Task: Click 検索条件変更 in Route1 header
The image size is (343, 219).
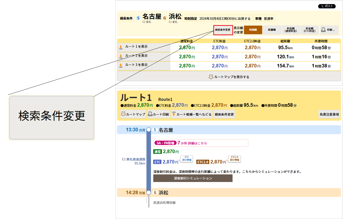Action: click(224, 114)
